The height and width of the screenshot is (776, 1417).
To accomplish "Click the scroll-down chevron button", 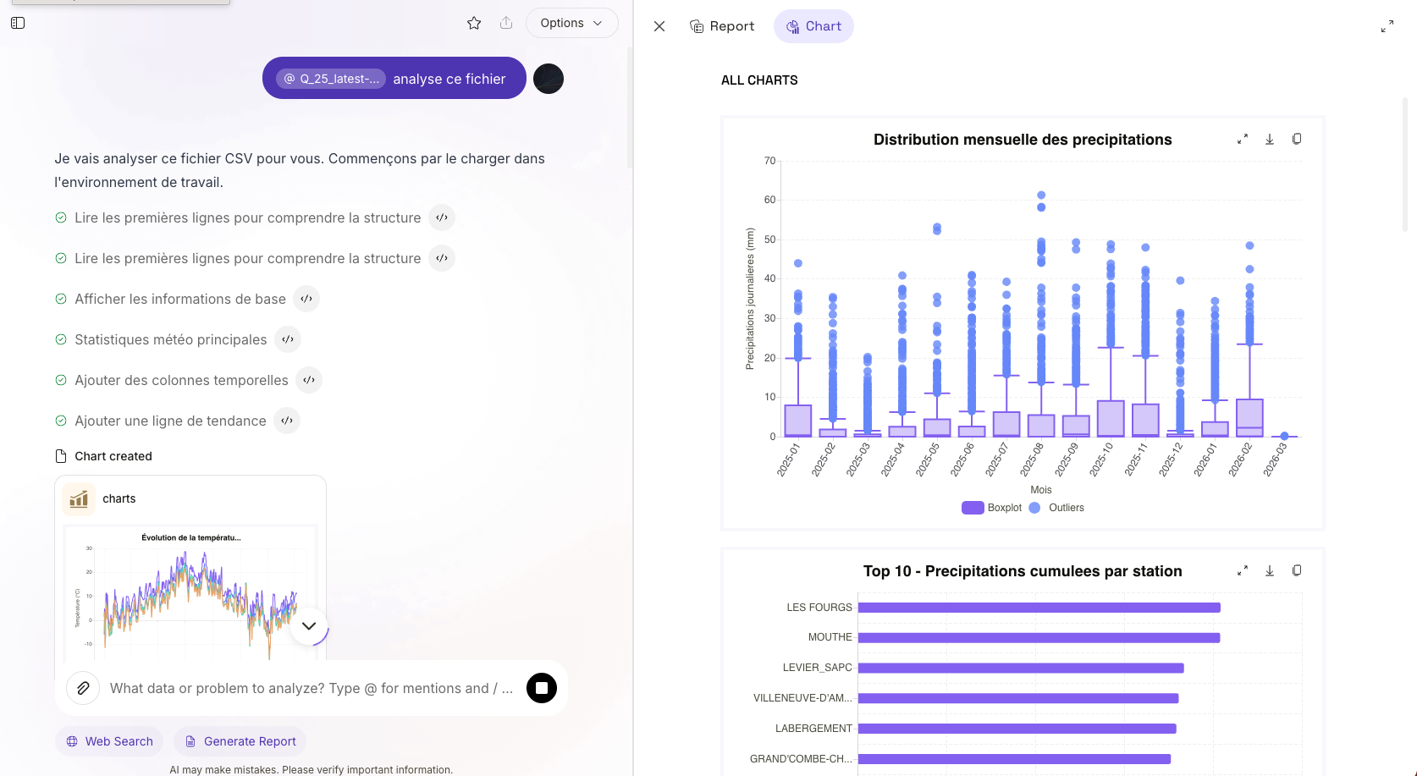I will [x=309, y=626].
